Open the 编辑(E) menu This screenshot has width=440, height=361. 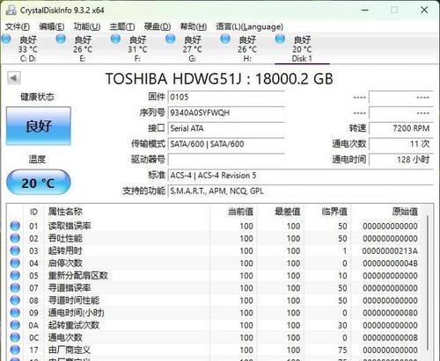52,27
